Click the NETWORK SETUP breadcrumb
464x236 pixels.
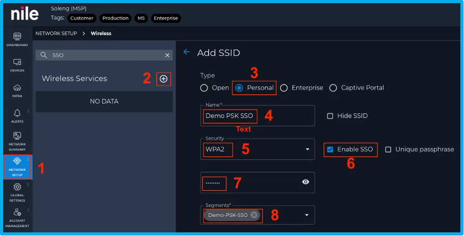point(56,33)
